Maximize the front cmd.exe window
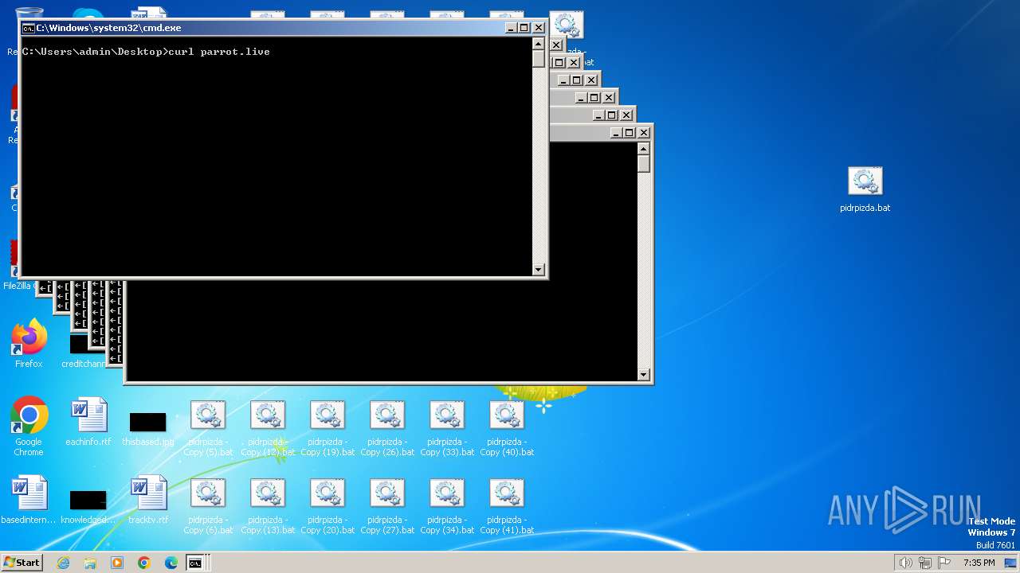1020x573 pixels. click(524, 28)
